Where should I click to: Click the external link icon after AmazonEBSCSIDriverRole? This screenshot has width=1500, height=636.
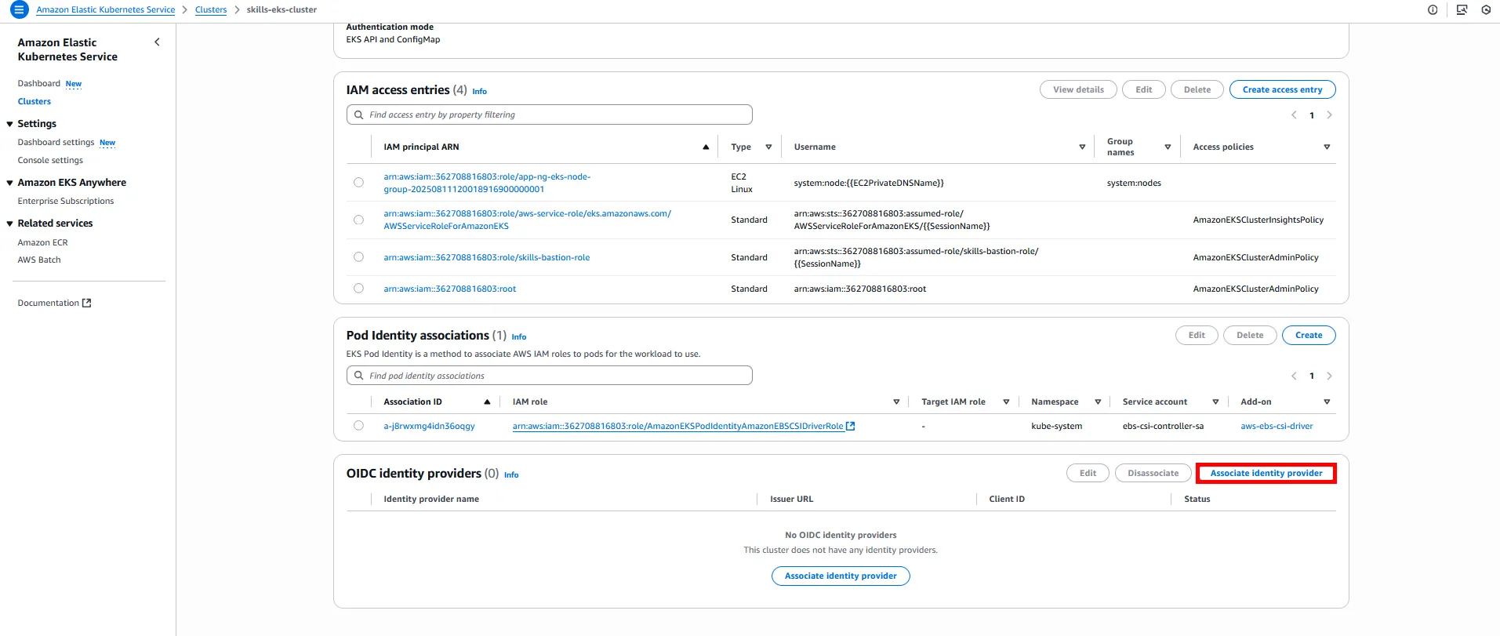click(x=851, y=427)
